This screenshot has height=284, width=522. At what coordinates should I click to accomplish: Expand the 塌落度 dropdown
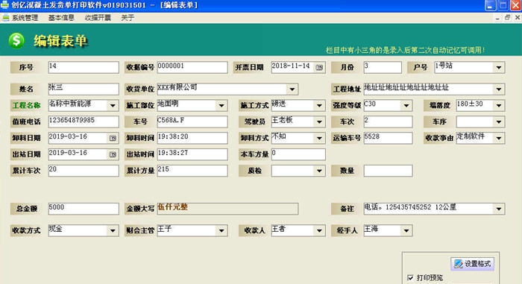click(498, 106)
